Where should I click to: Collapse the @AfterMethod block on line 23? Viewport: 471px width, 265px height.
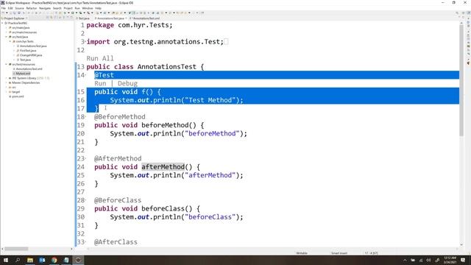[x=85, y=159]
